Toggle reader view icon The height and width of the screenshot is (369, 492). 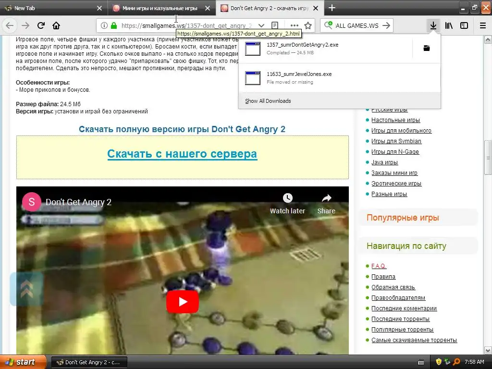click(x=274, y=25)
